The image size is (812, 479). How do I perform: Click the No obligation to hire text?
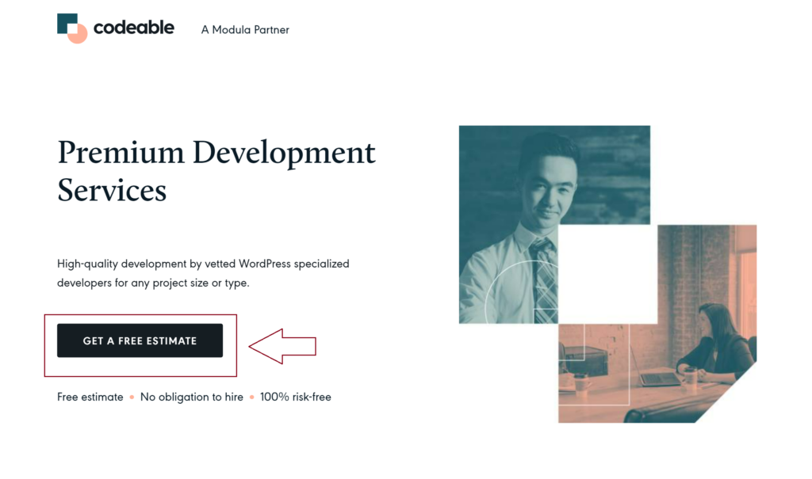[192, 397]
